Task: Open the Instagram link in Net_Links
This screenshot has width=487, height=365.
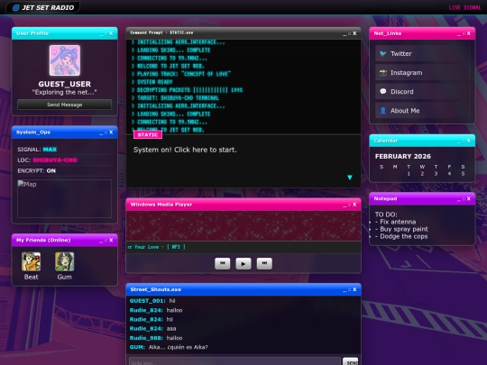Action: [x=422, y=73]
